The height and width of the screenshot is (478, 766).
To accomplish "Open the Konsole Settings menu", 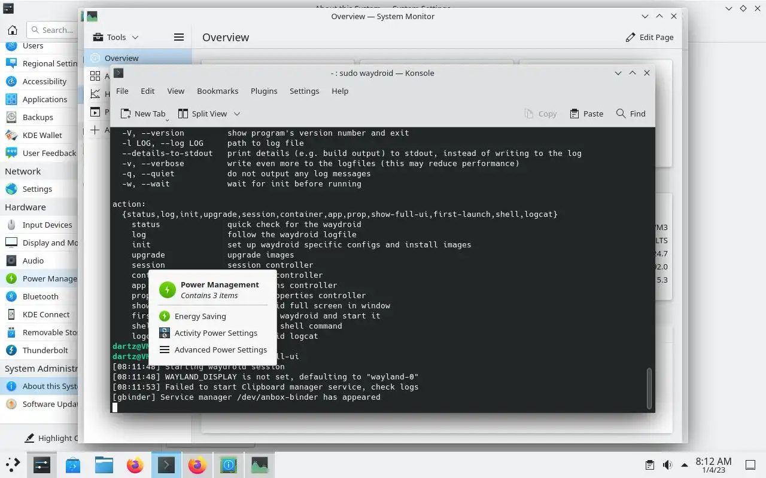I will pyautogui.click(x=304, y=91).
